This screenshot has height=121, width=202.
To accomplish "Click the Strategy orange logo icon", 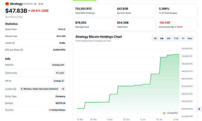I will (7, 4).
